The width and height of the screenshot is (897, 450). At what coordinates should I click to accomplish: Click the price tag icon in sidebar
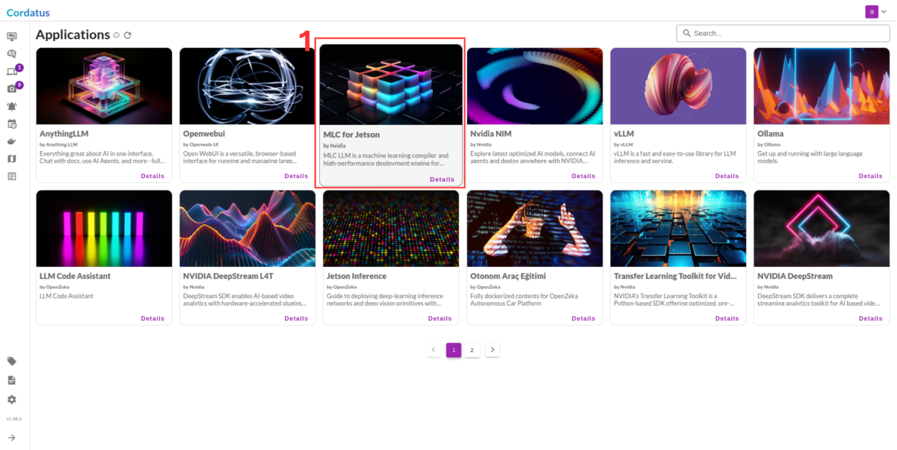(12, 361)
